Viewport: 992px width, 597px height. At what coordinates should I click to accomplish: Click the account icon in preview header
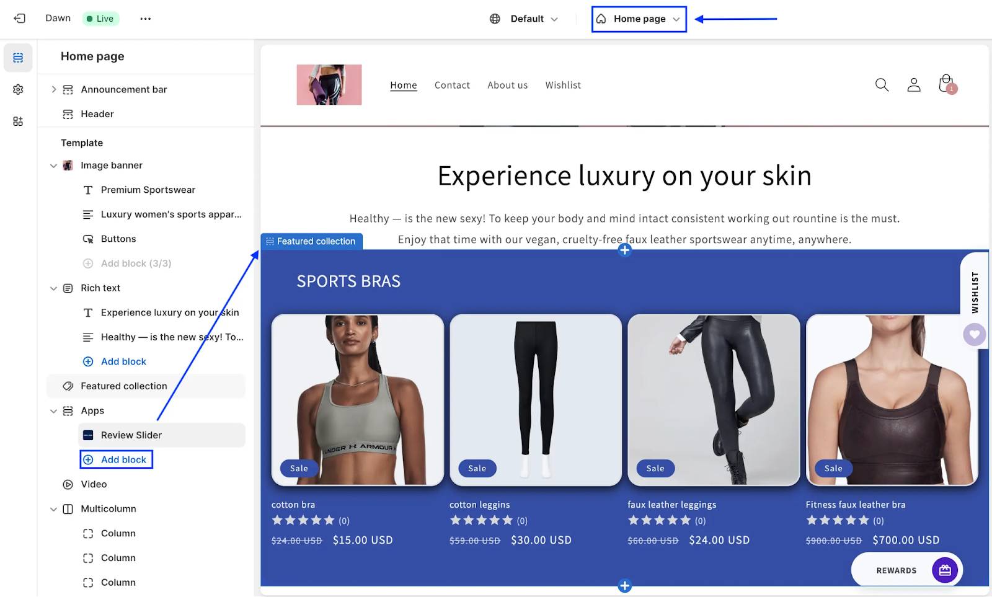[913, 85]
